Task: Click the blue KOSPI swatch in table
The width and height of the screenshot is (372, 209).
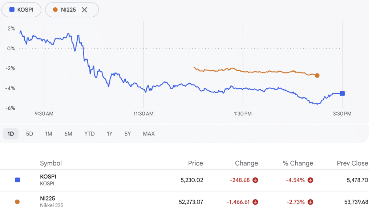Action: click(x=17, y=180)
